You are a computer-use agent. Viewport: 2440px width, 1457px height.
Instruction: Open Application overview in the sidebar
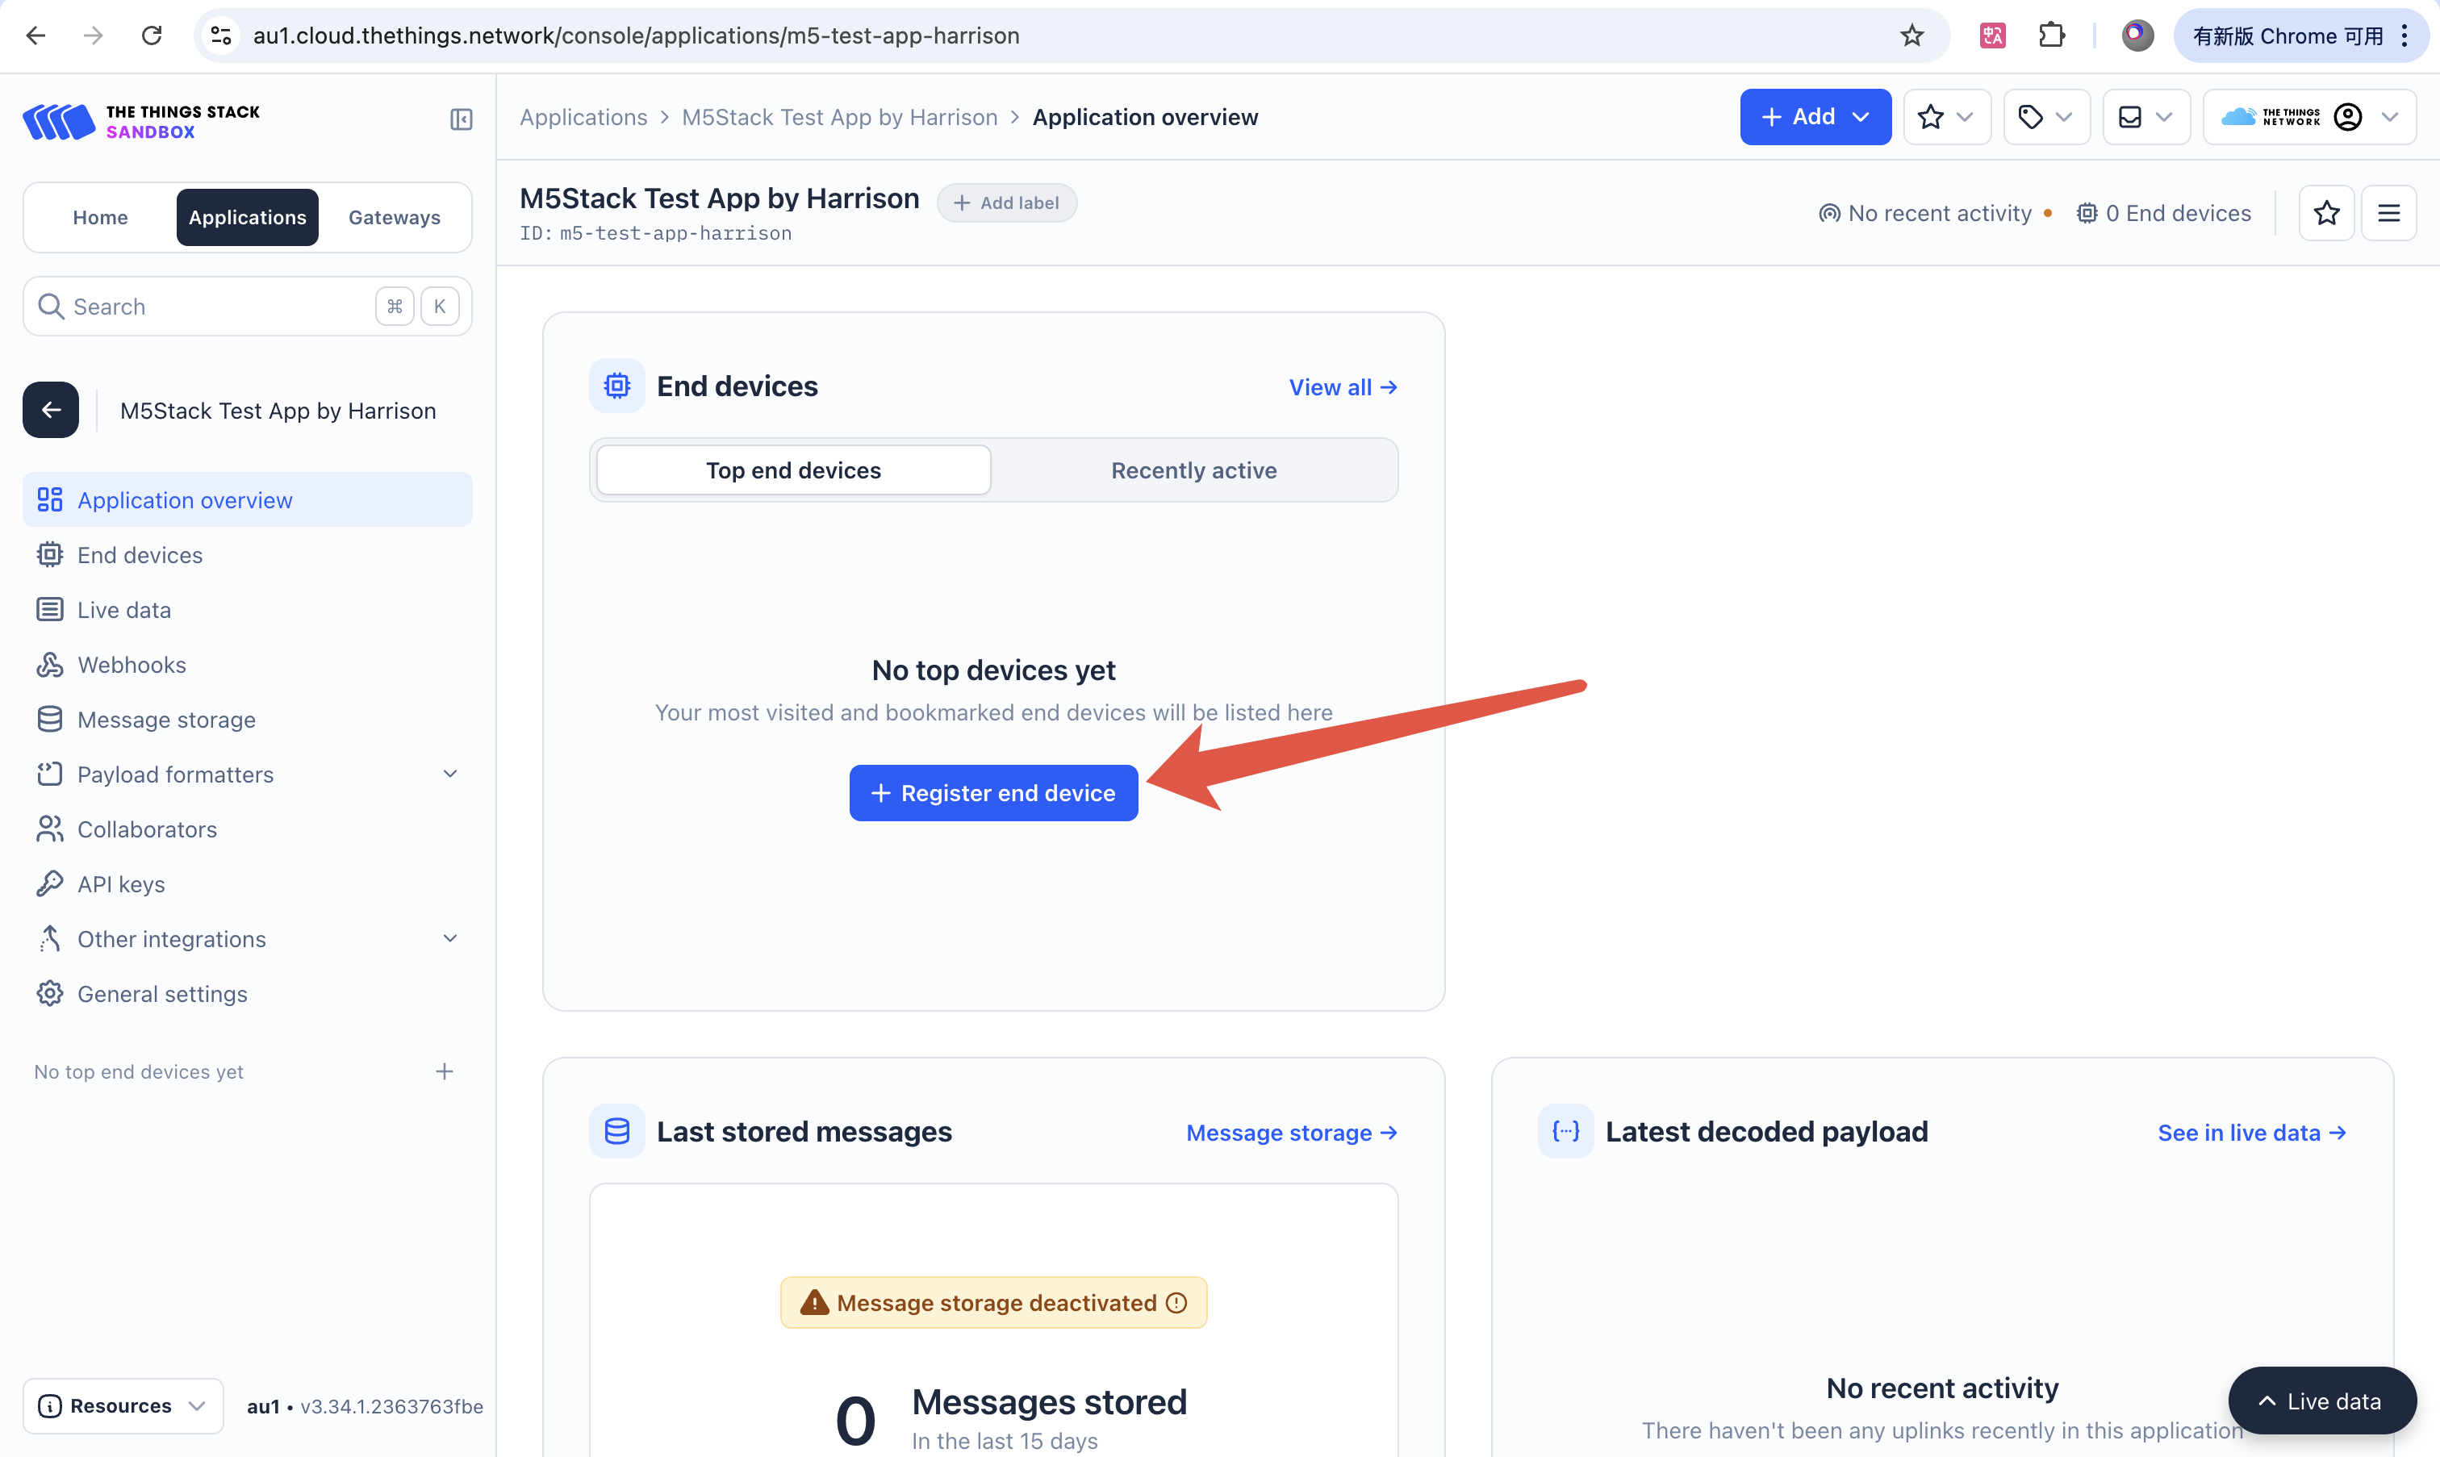pos(248,499)
